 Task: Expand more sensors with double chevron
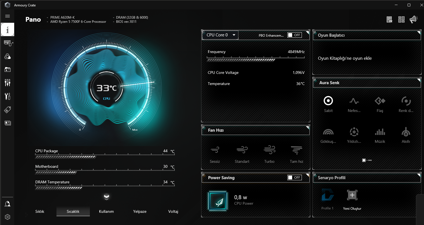tap(107, 197)
